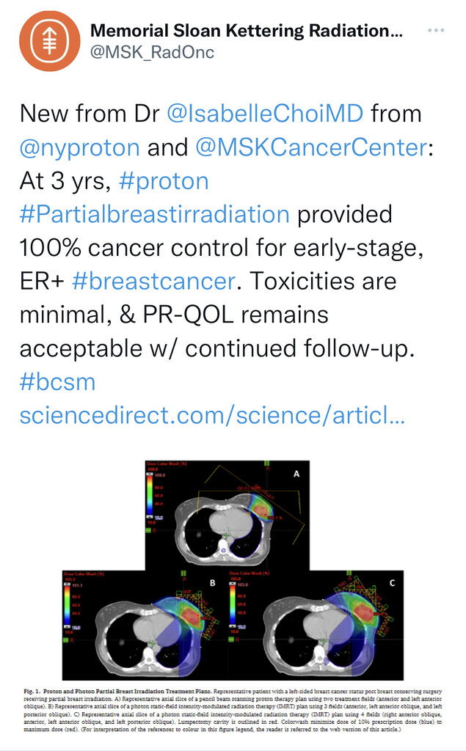Click the @MSK_RadOnc handle
This screenshot has height=751, width=466.
coord(152,53)
